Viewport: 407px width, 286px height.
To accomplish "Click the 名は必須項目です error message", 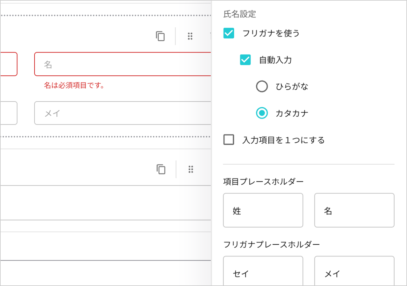I will (x=75, y=85).
